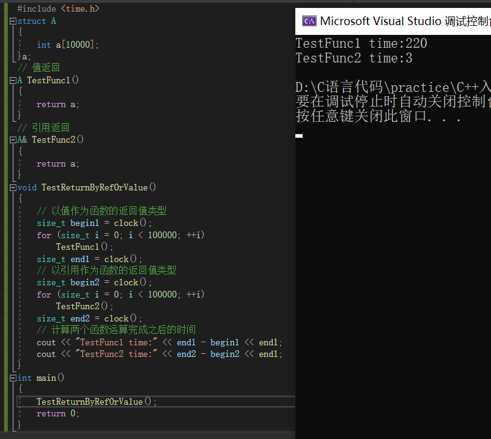Click the #include <time.h> line
Image resolution: width=491 pixels, height=439 pixels.
coord(58,9)
